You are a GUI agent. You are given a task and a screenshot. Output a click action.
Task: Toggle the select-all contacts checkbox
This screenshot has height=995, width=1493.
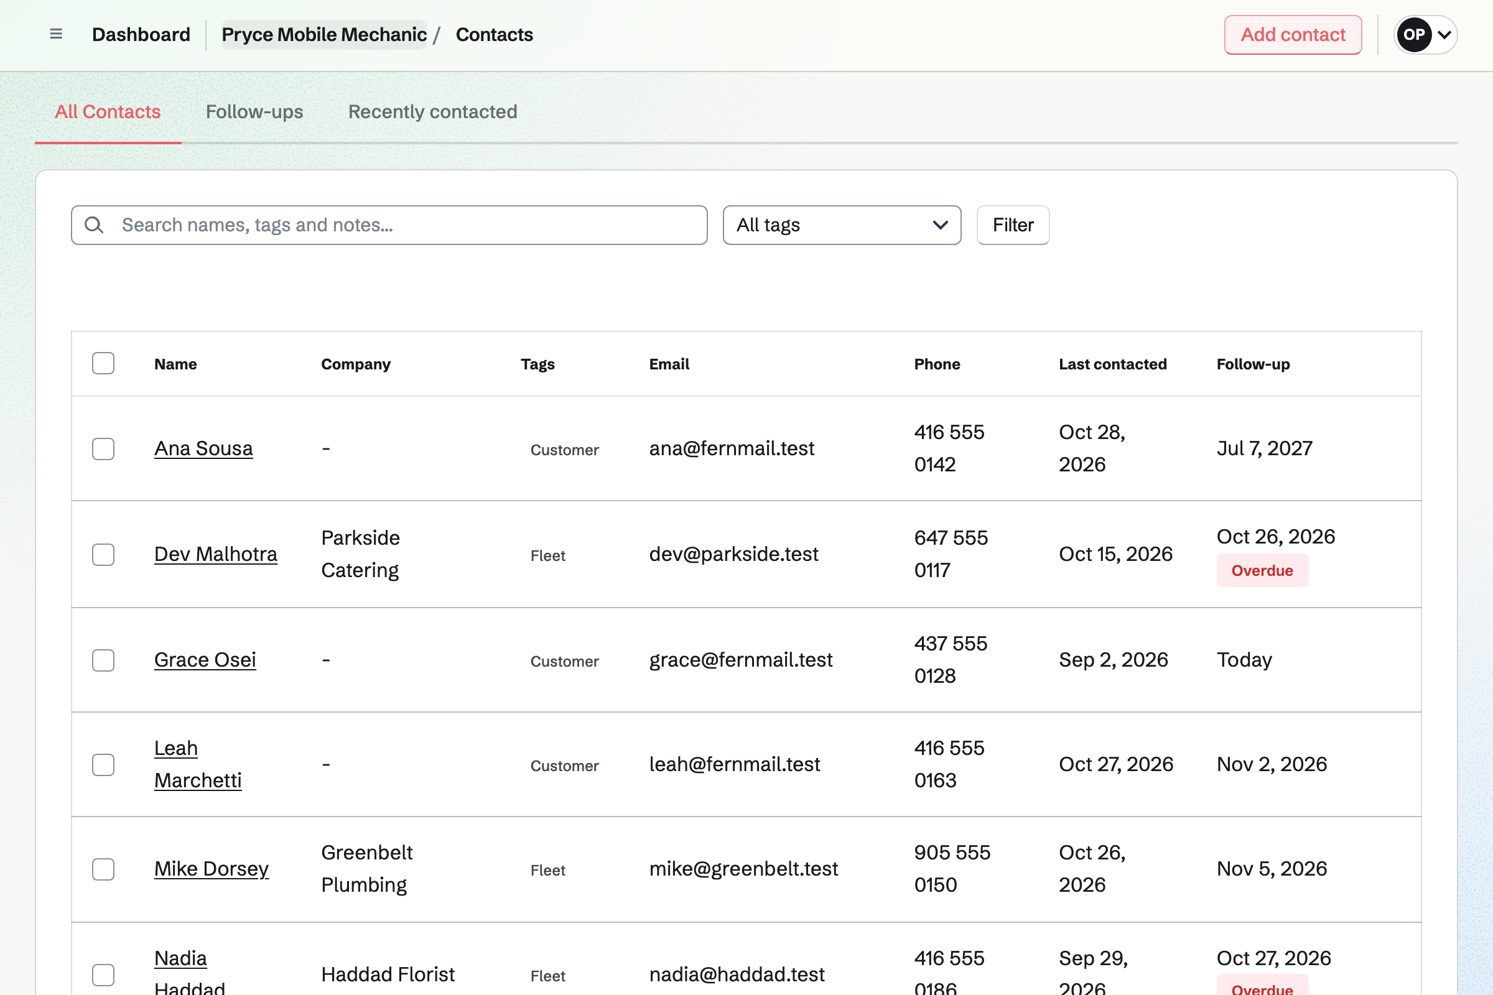point(103,364)
